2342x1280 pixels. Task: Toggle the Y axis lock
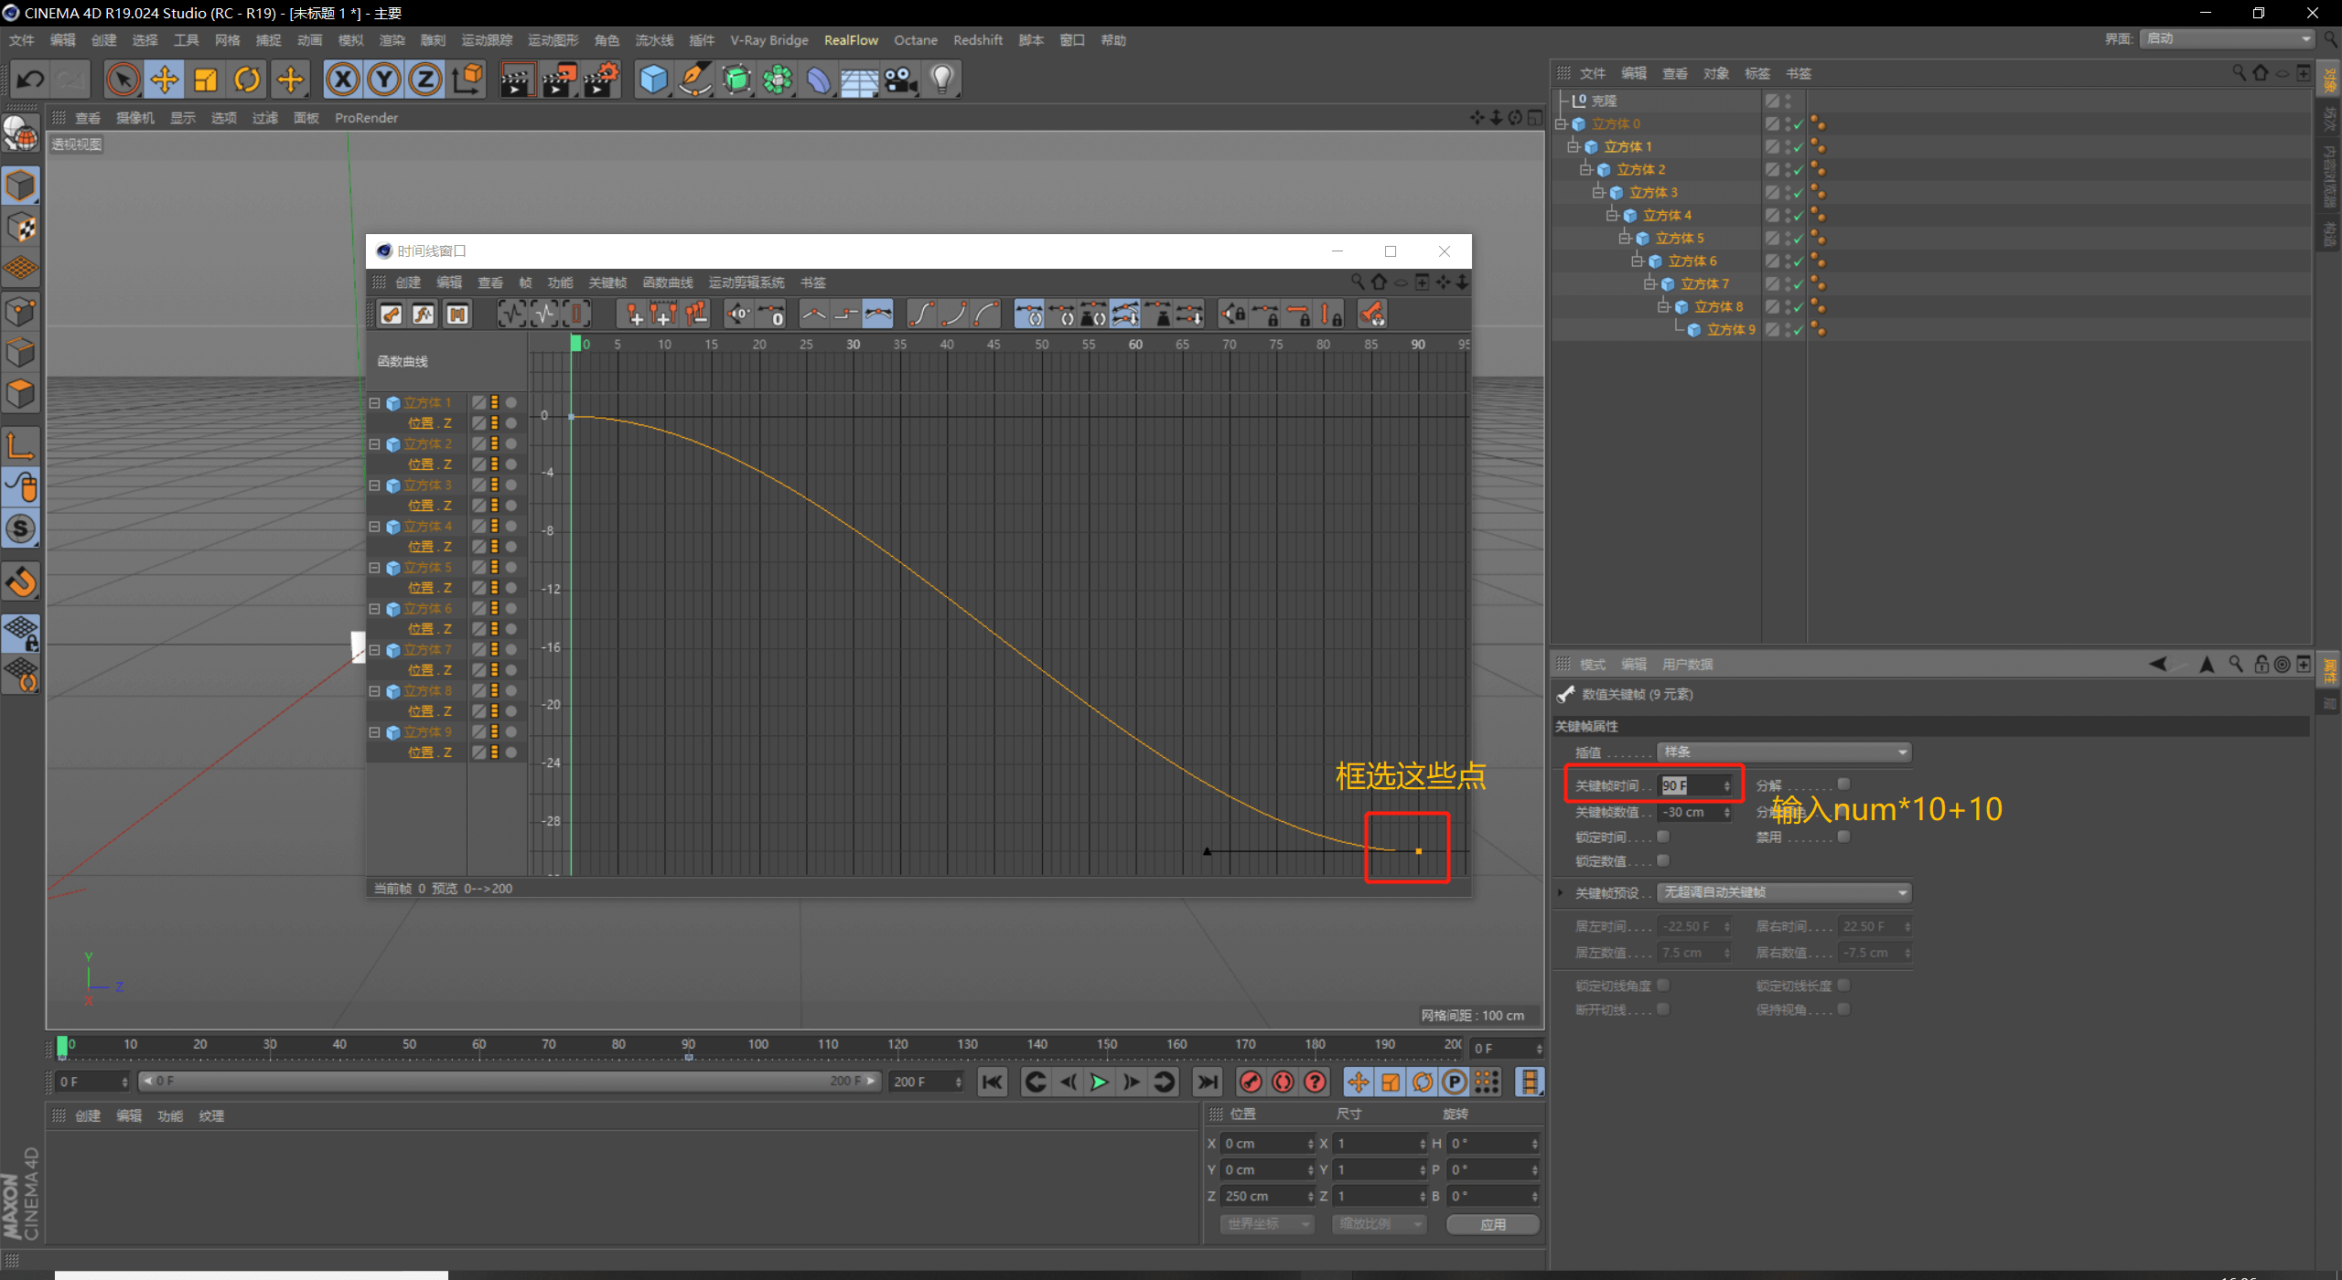point(384,80)
